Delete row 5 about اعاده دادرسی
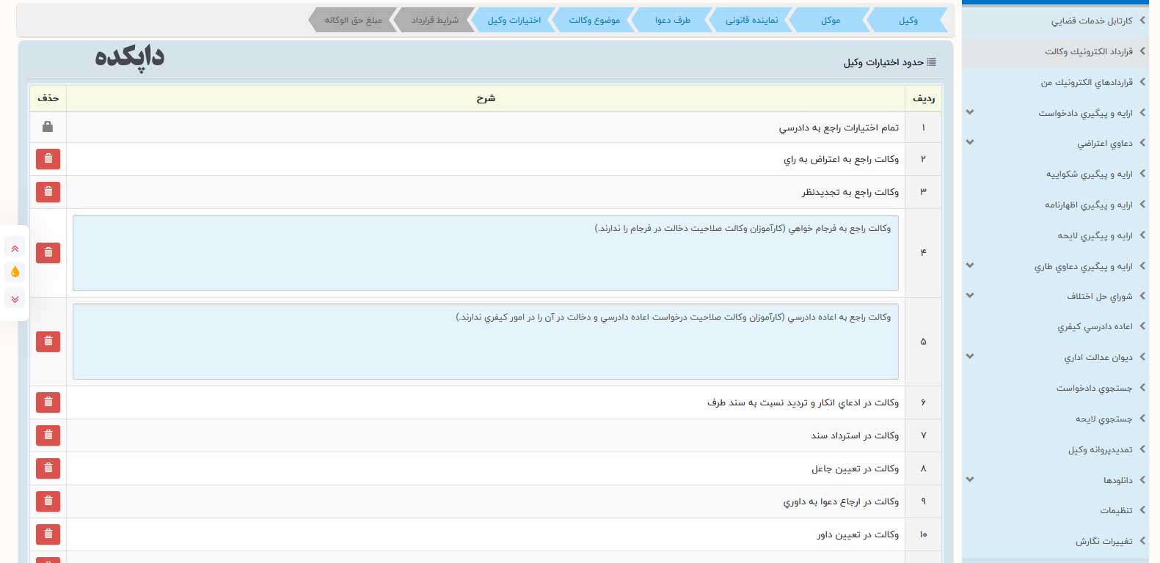 [48, 342]
